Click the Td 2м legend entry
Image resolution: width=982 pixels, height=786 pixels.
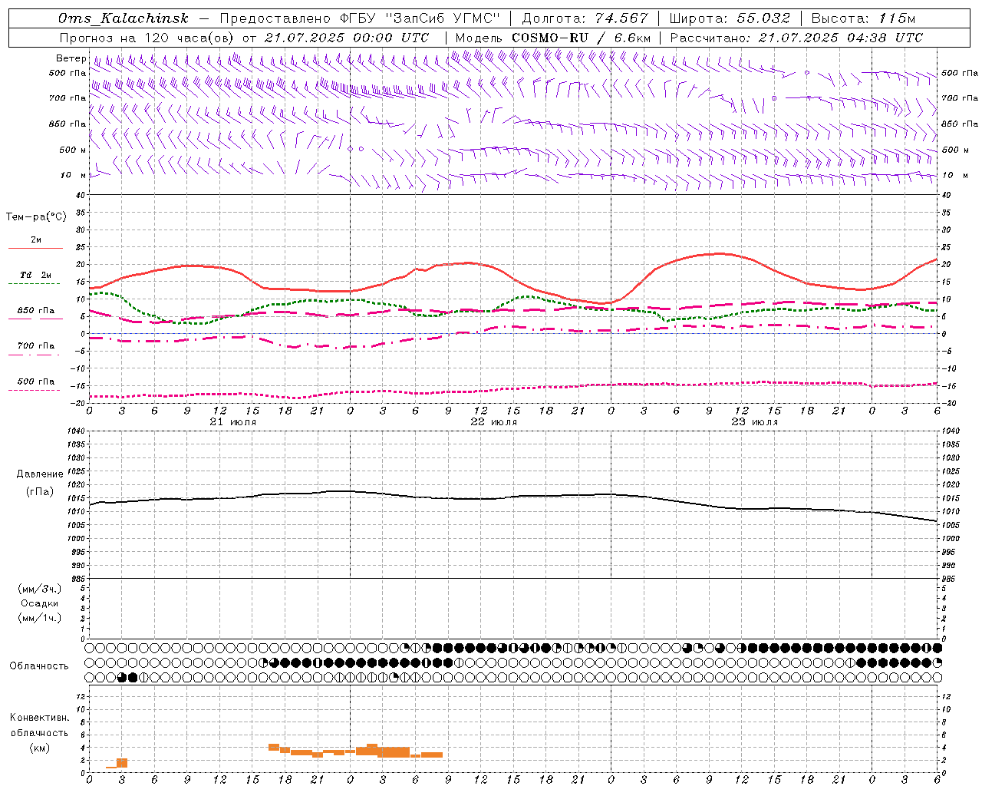click(x=35, y=275)
